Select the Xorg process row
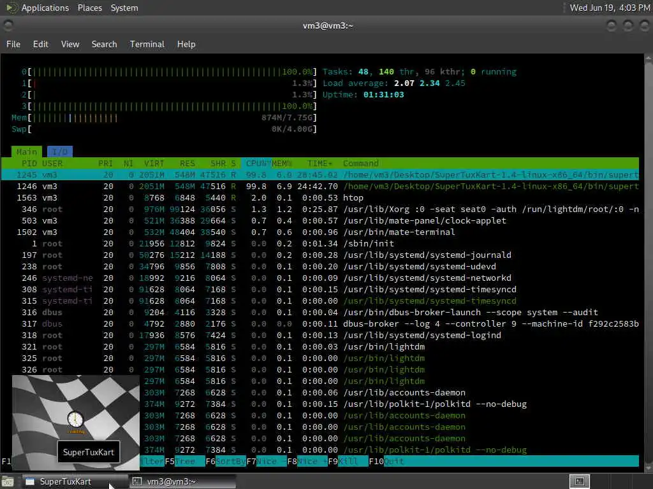The width and height of the screenshot is (653, 489). pyautogui.click(x=320, y=209)
